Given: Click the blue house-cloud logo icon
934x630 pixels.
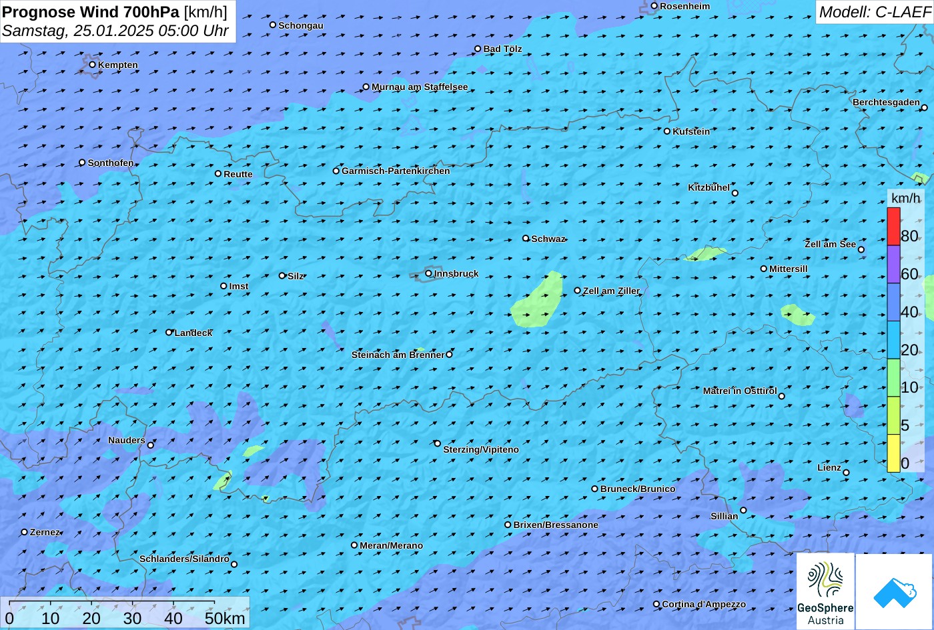Looking at the screenshot, I should (x=895, y=591).
